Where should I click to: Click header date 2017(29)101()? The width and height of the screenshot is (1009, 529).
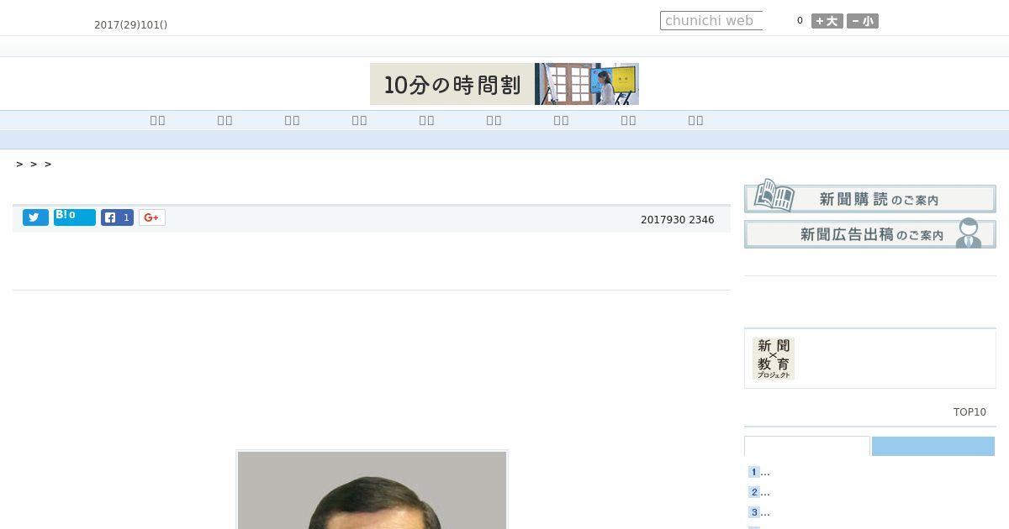click(130, 25)
